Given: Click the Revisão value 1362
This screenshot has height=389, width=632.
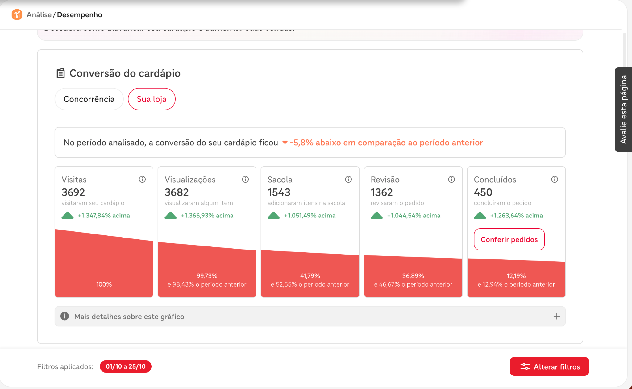Looking at the screenshot, I should (x=382, y=192).
